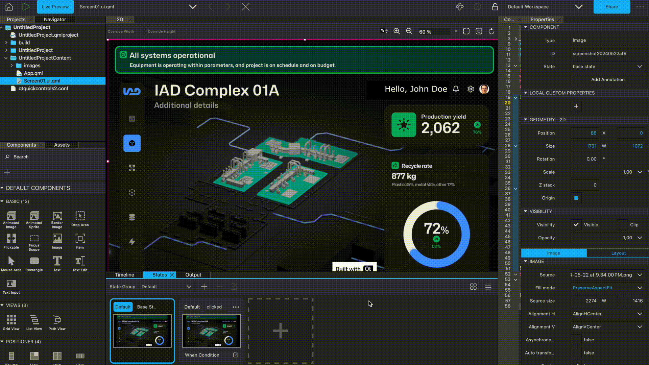Screen dimensions: 649x365
Task: Select the Zoom In tool above the canvas
Action: coord(396,31)
